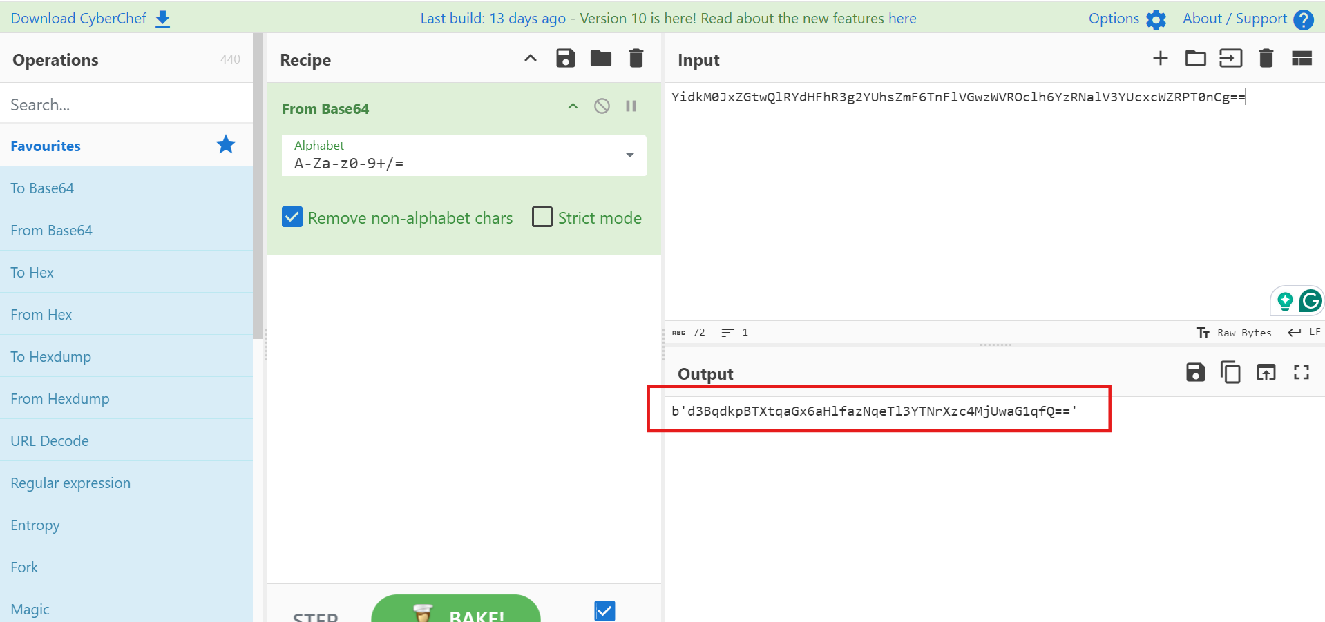1325x622 pixels.
Task: Click the From Base64 recipe title
Action: (x=325, y=108)
